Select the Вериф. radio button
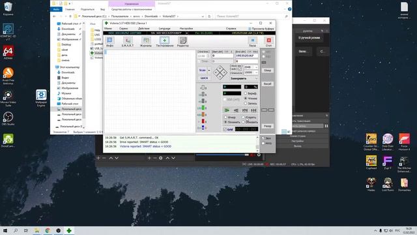The image size is (417, 235). 246,93
